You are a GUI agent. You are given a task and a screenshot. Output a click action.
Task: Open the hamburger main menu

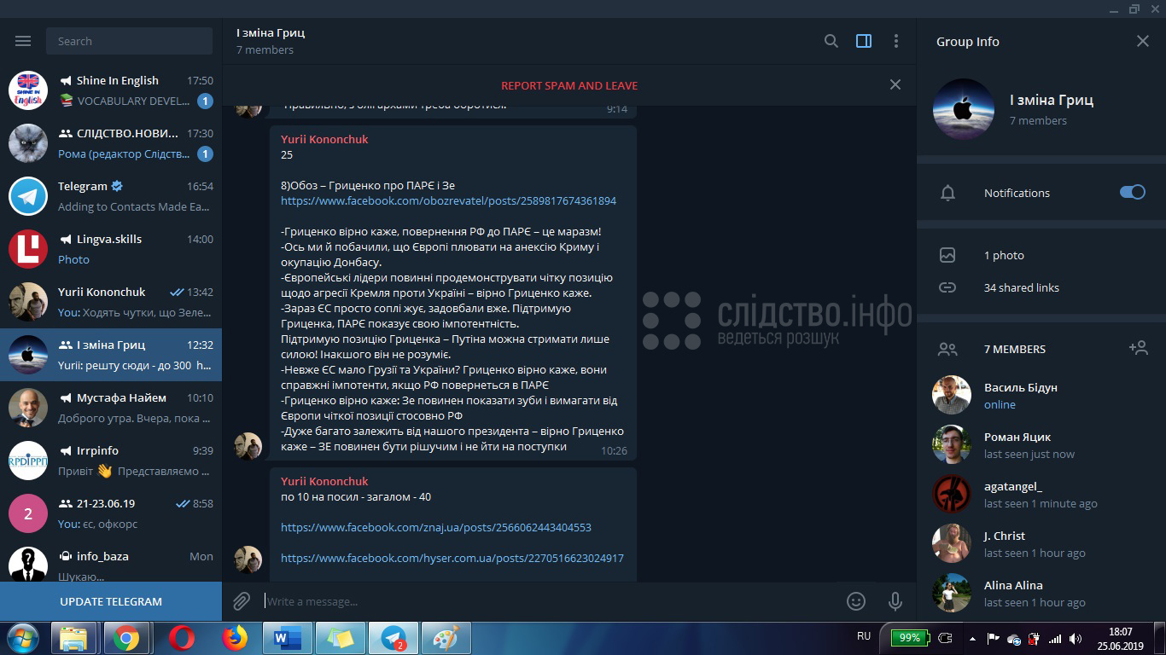23,41
